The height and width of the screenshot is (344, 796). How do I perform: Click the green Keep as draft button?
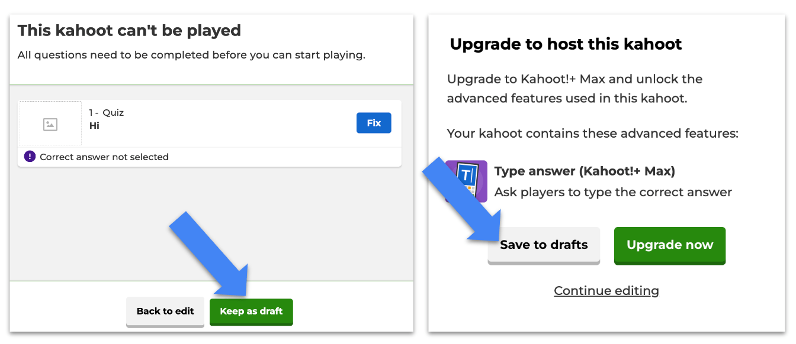[251, 311]
